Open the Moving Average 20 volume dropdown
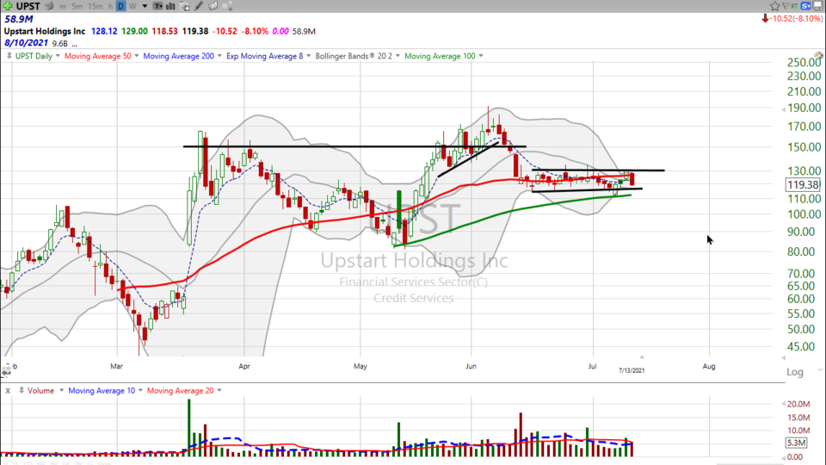Viewport: 826px width, 465px height. click(219, 391)
